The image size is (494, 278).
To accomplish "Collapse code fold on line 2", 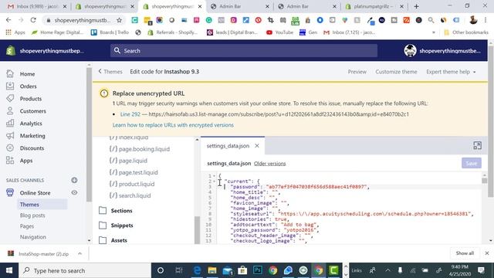I will click(215, 181).
